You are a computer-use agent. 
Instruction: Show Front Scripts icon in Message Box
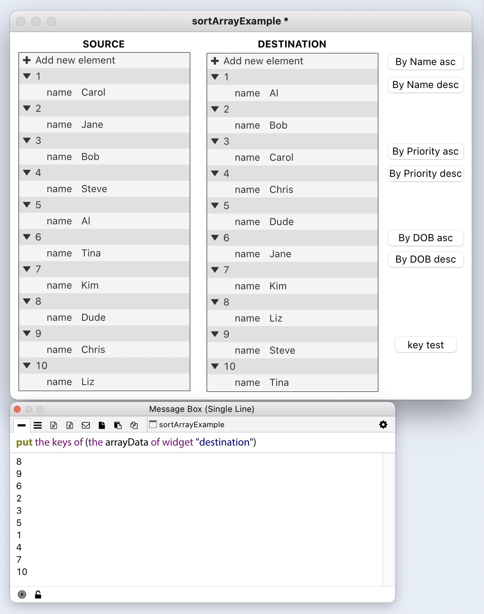(x=102, y=425)
